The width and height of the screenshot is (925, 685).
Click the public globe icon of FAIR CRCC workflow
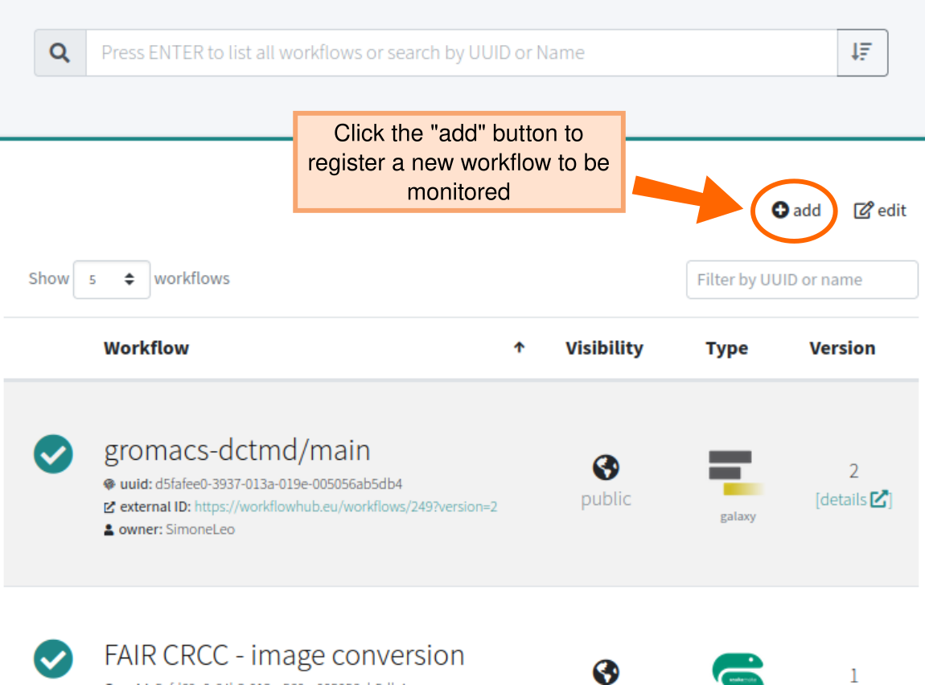(605, 672)
